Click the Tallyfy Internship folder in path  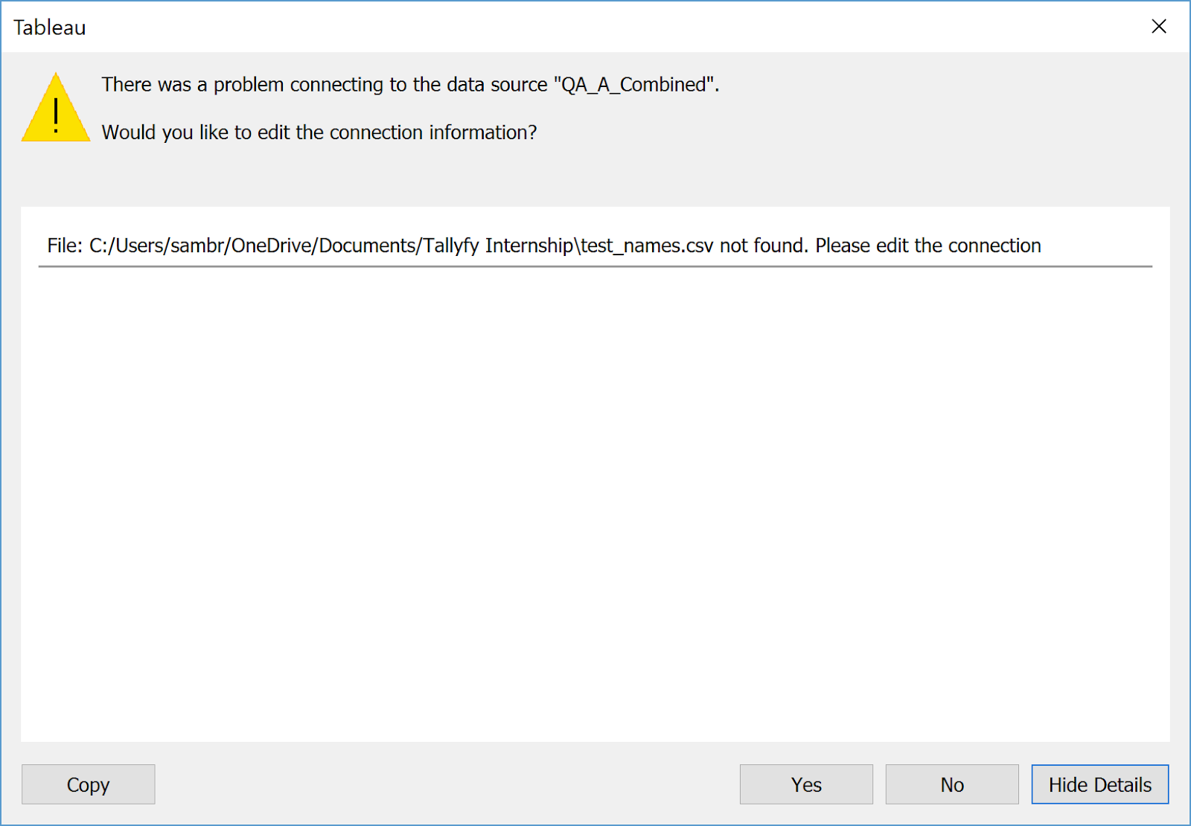[x=499, y=246]
